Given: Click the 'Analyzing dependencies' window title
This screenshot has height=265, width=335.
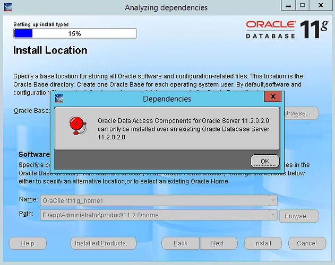Looking at the screenshot, I should tap(166, 7).
